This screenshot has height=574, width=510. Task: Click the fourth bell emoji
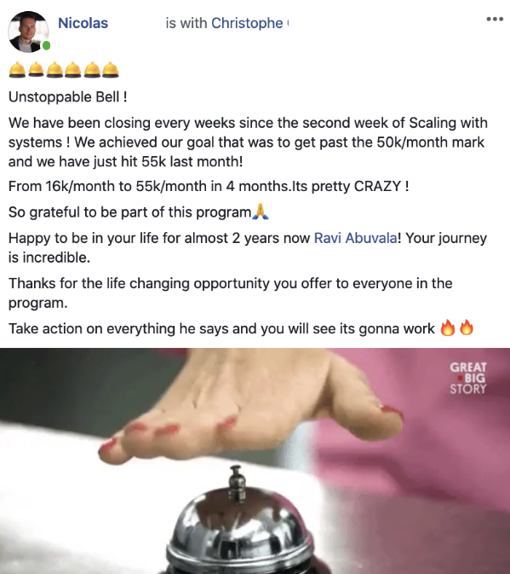tap(73, 70)
